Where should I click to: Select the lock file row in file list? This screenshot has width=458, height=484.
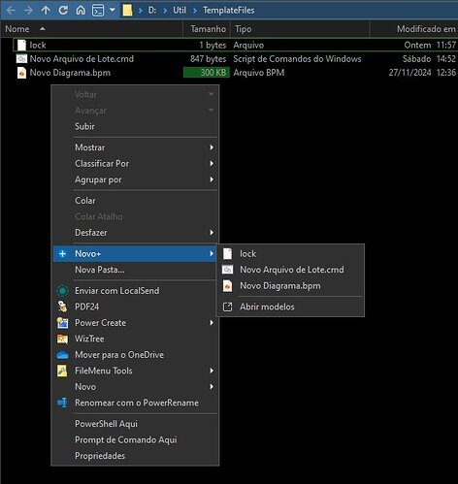pos(235,45)
